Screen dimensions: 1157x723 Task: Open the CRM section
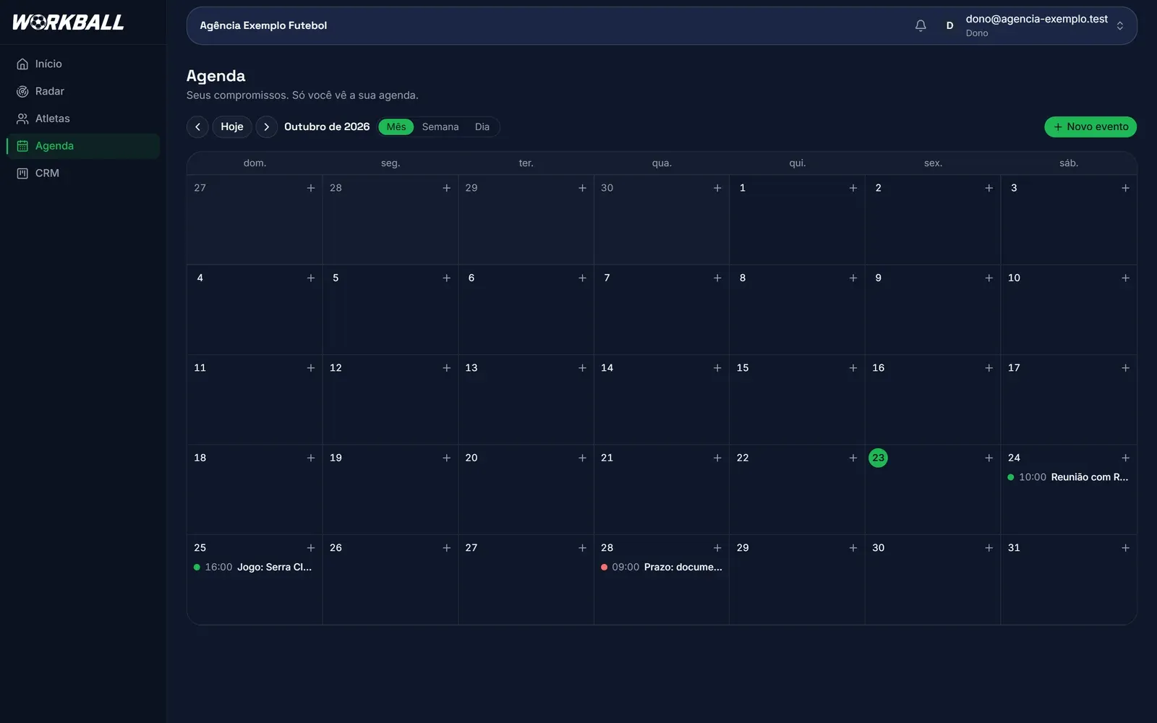(x=83, y=174)
